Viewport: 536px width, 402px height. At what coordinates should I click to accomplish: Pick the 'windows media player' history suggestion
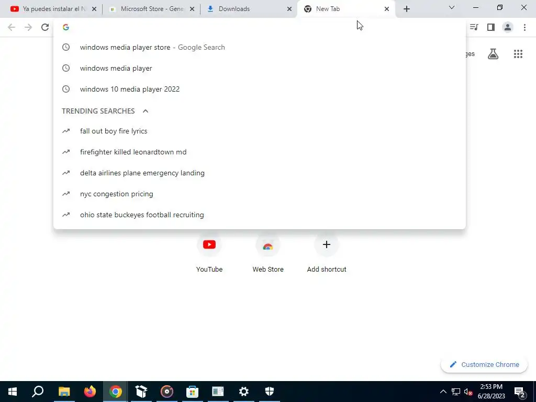(260, 68)
